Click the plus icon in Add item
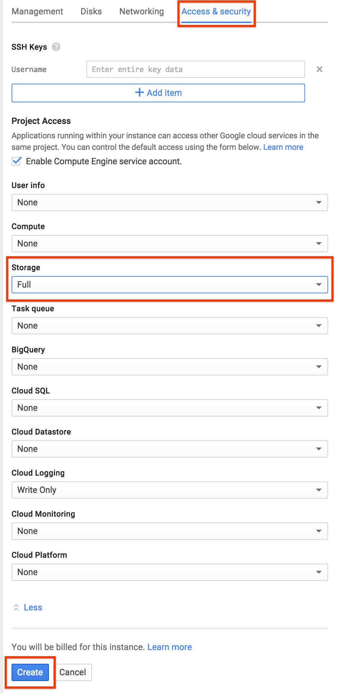This screenshot has height=694, width=344. tap(139, 93)
